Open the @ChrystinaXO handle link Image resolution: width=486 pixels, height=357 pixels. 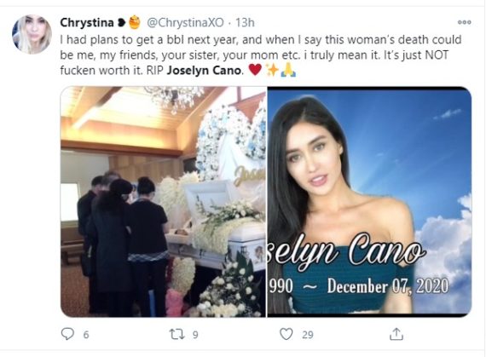click(x=185, y=23)
